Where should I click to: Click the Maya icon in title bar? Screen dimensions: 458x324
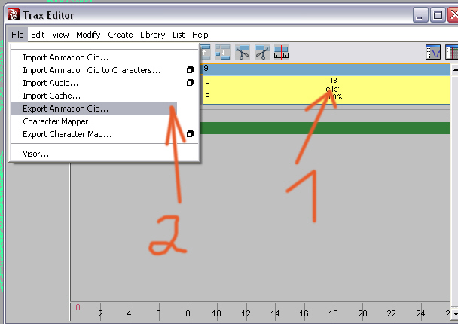(12, 14)
